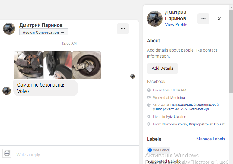
Task: Click the large avatar in profile panel
Action: 155,19
